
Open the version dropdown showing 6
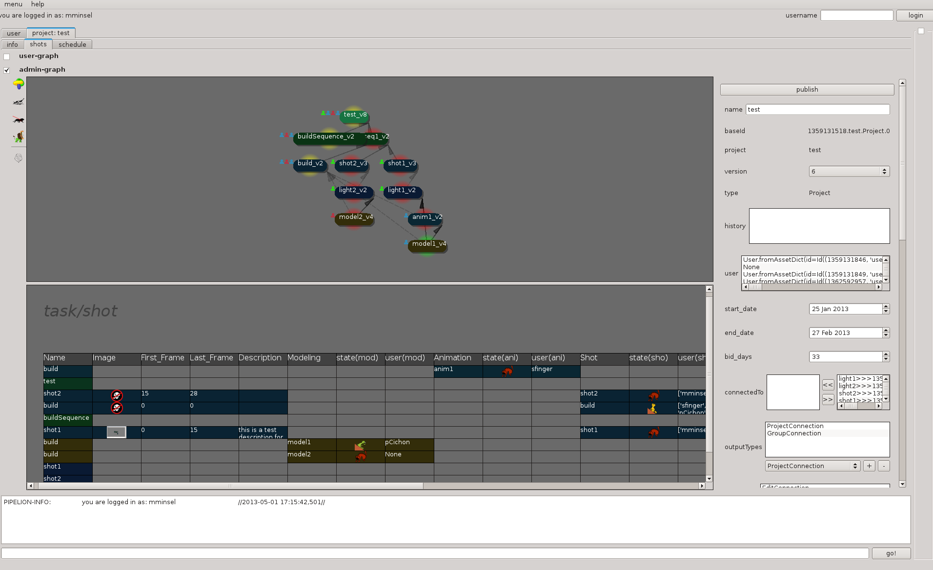click(x=849, y=172)
